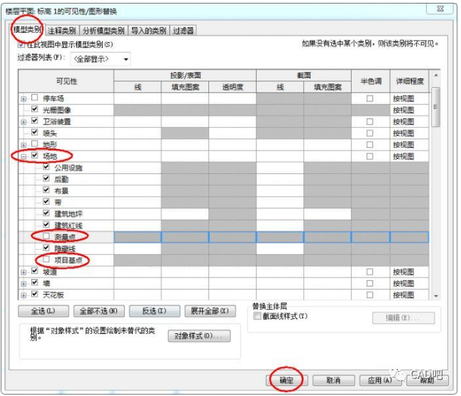Select 按视图 detail level for 光栅图像

pyautogui.click(x=409, y=111)
